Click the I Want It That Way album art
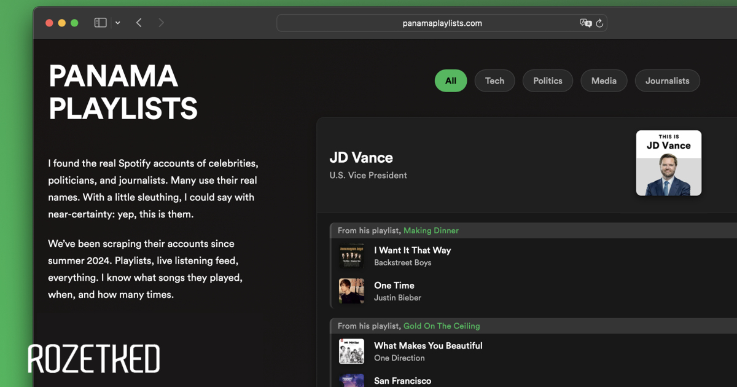Screen dimensions: 737x387 [351, 256]
